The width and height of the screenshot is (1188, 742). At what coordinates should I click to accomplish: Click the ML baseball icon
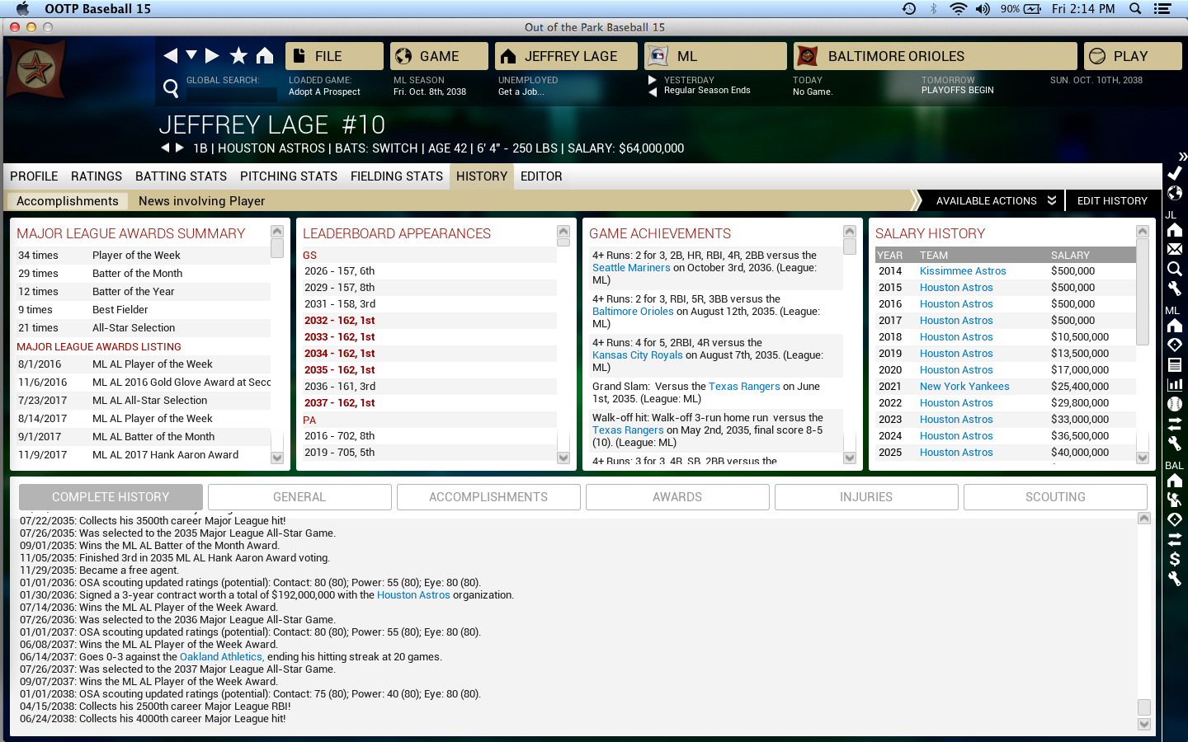click(1175, 404)
